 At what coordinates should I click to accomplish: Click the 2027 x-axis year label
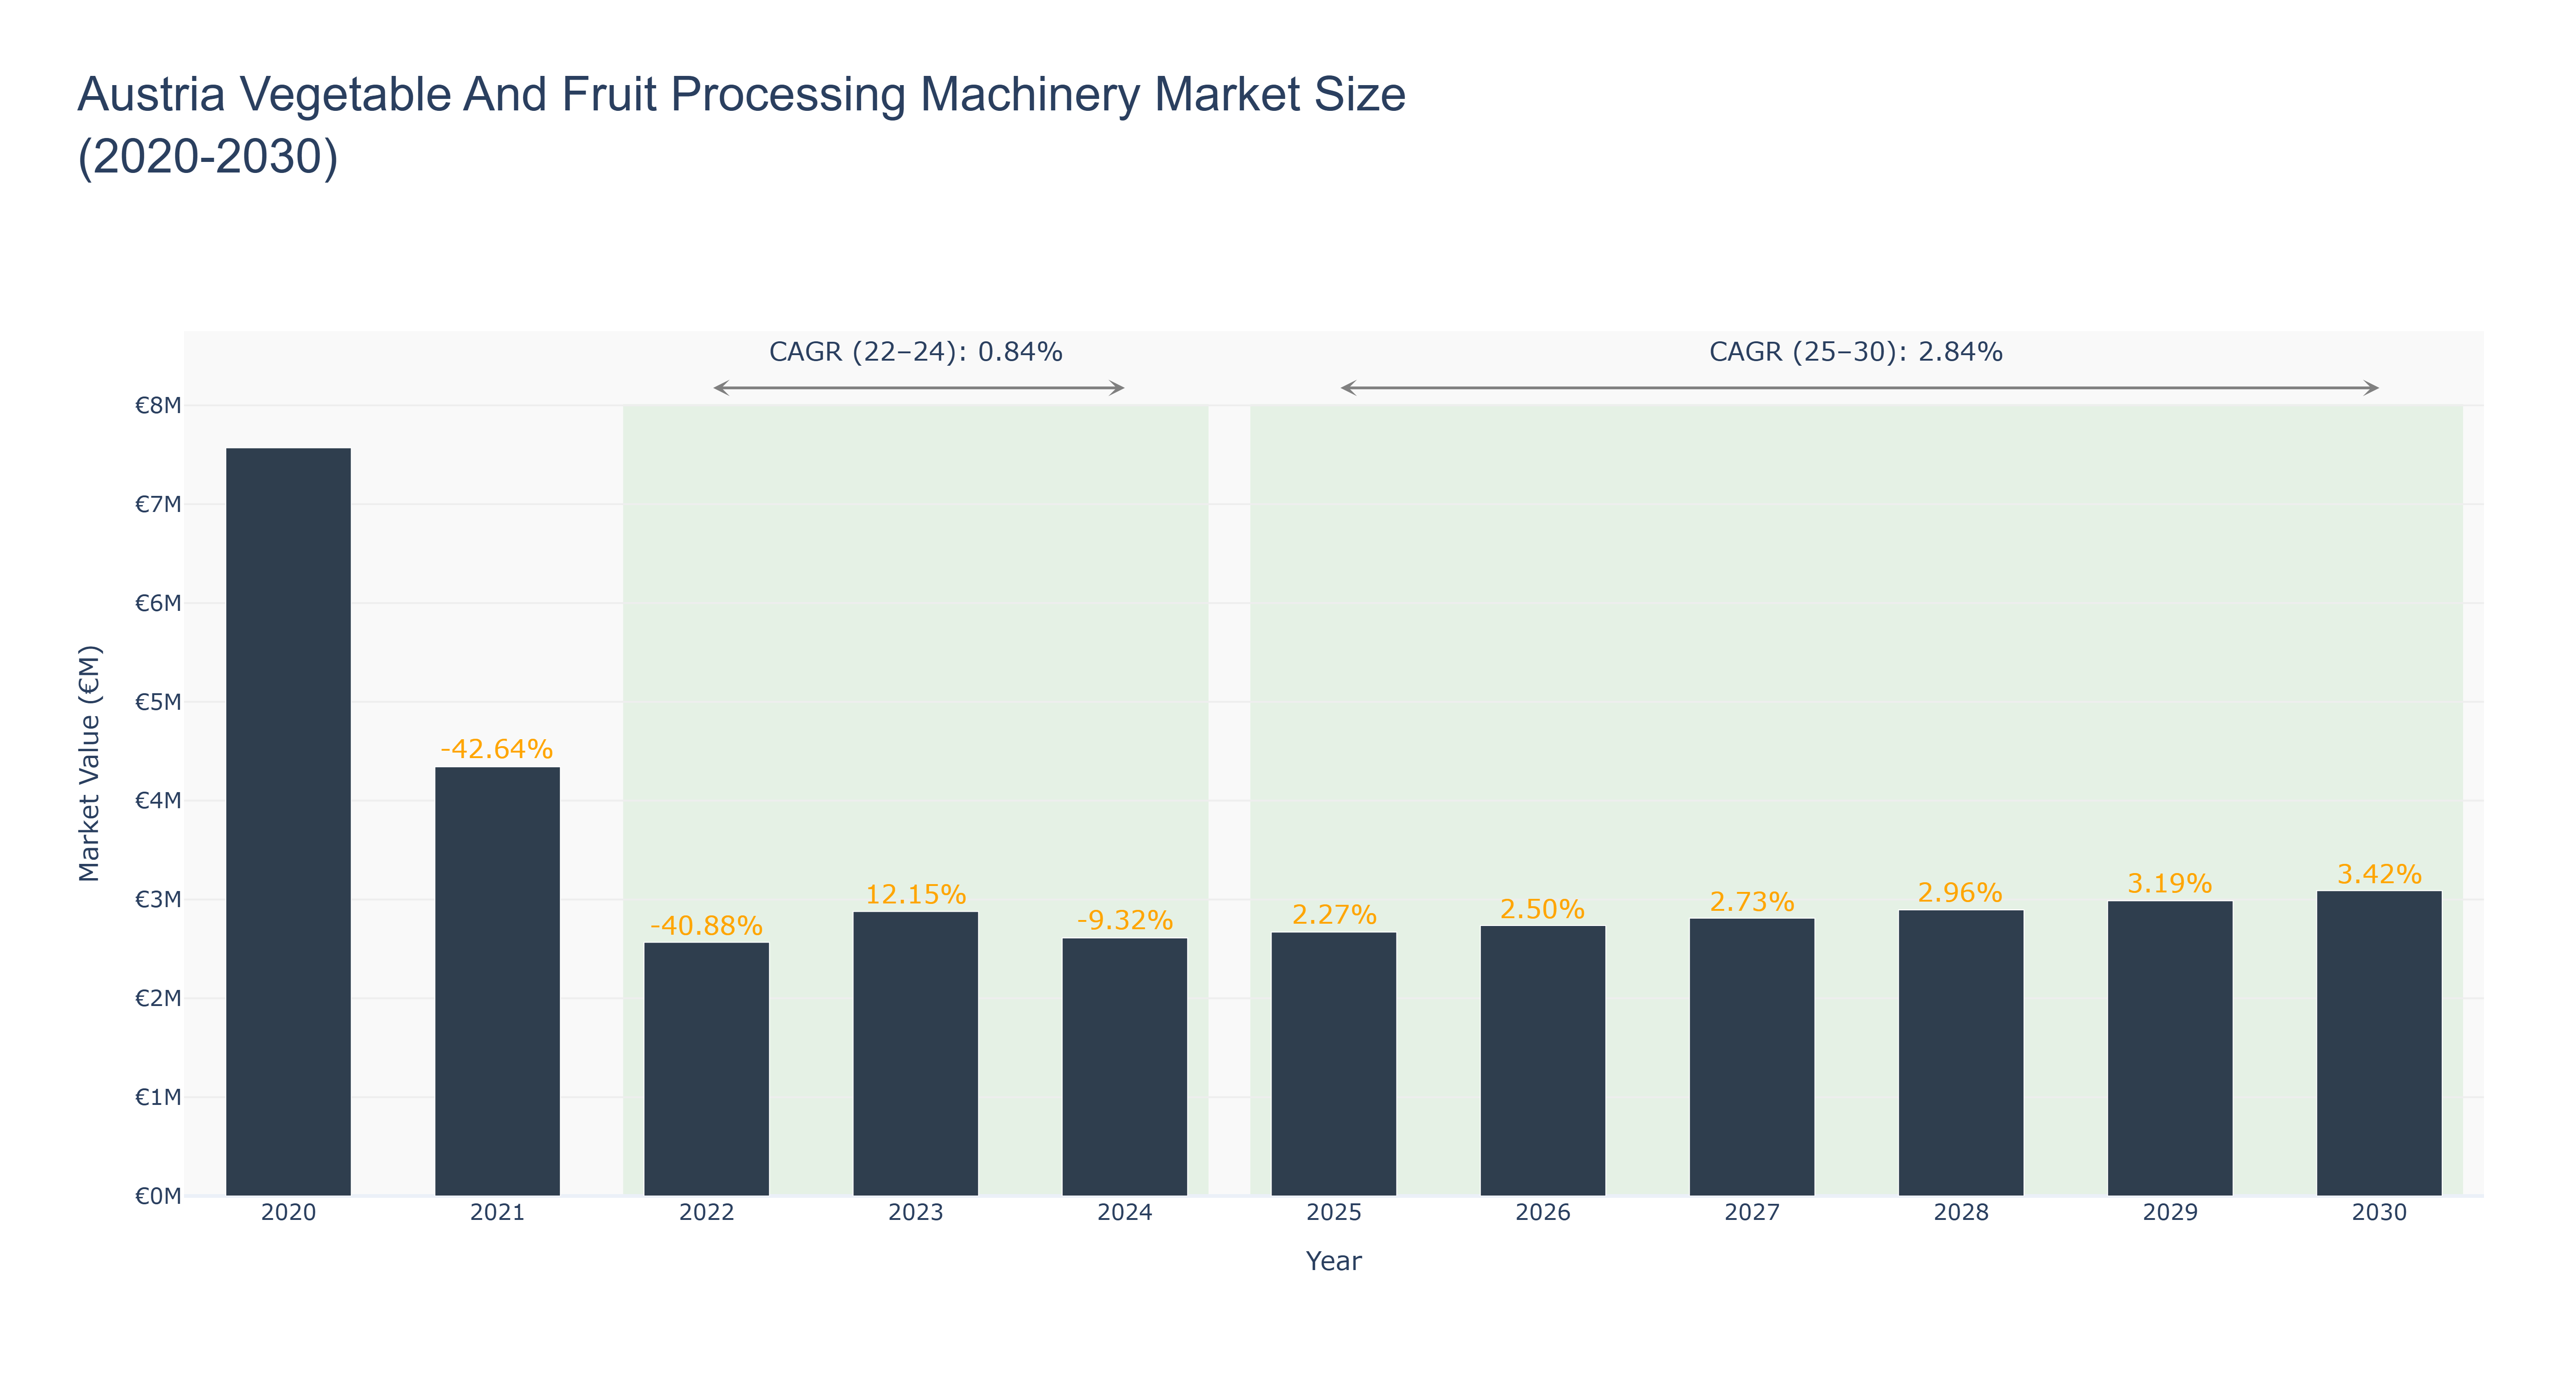coord(1751,1213)
